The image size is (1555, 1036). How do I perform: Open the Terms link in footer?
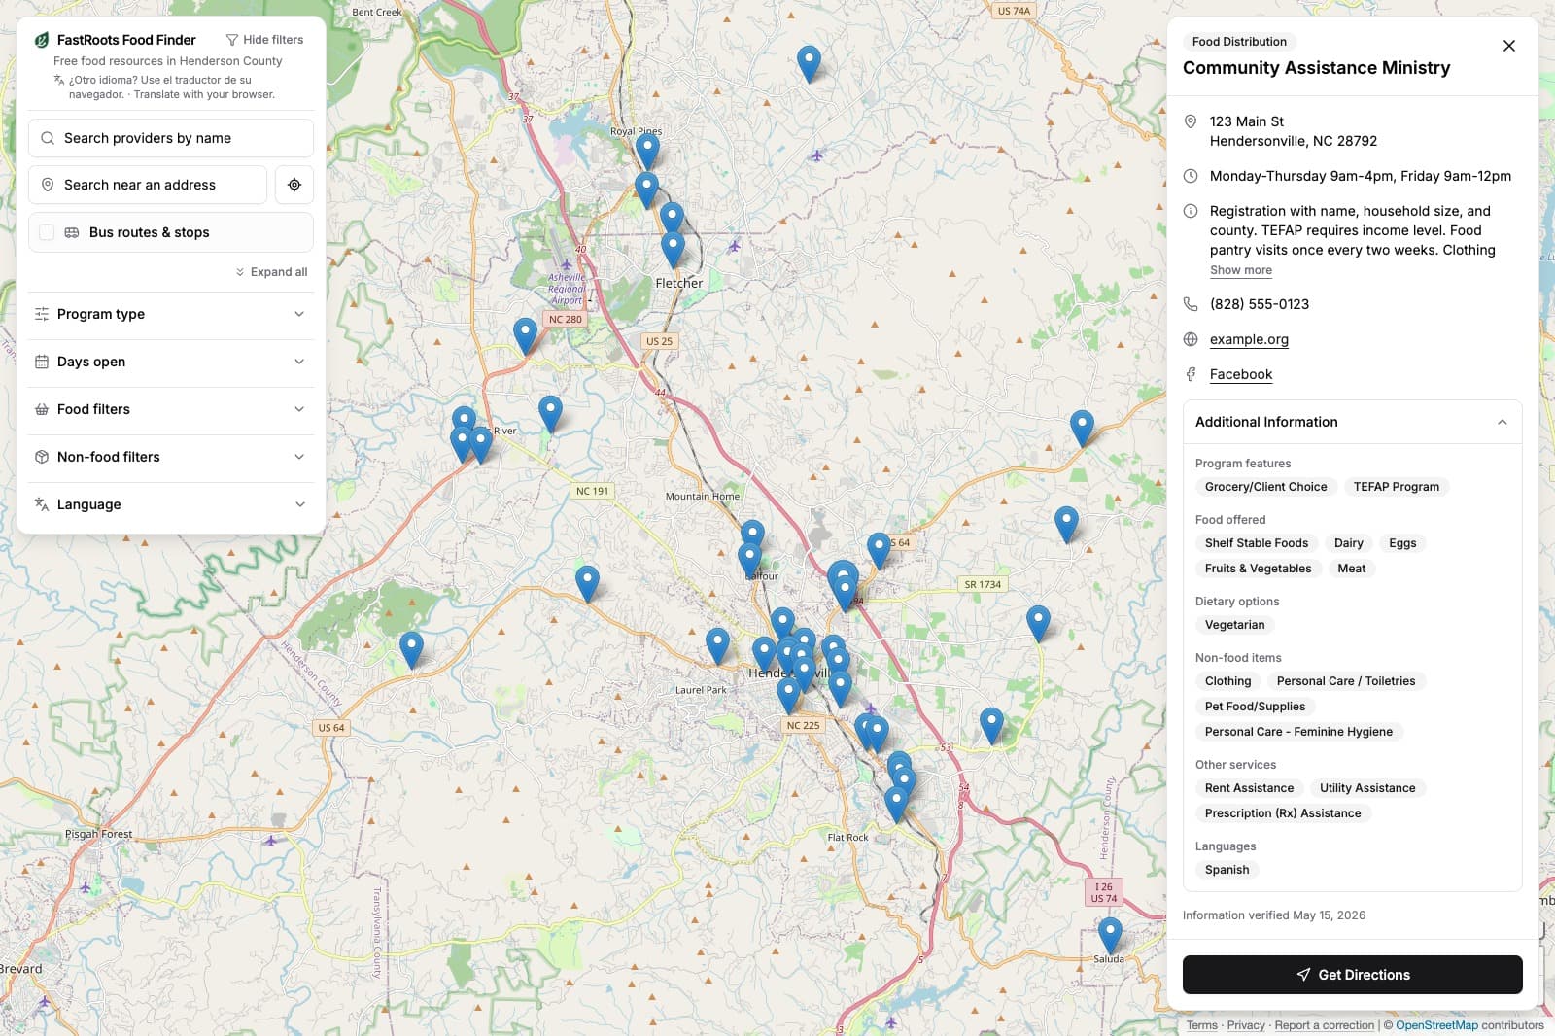pyautogui.click(x=1202, y=1025)
